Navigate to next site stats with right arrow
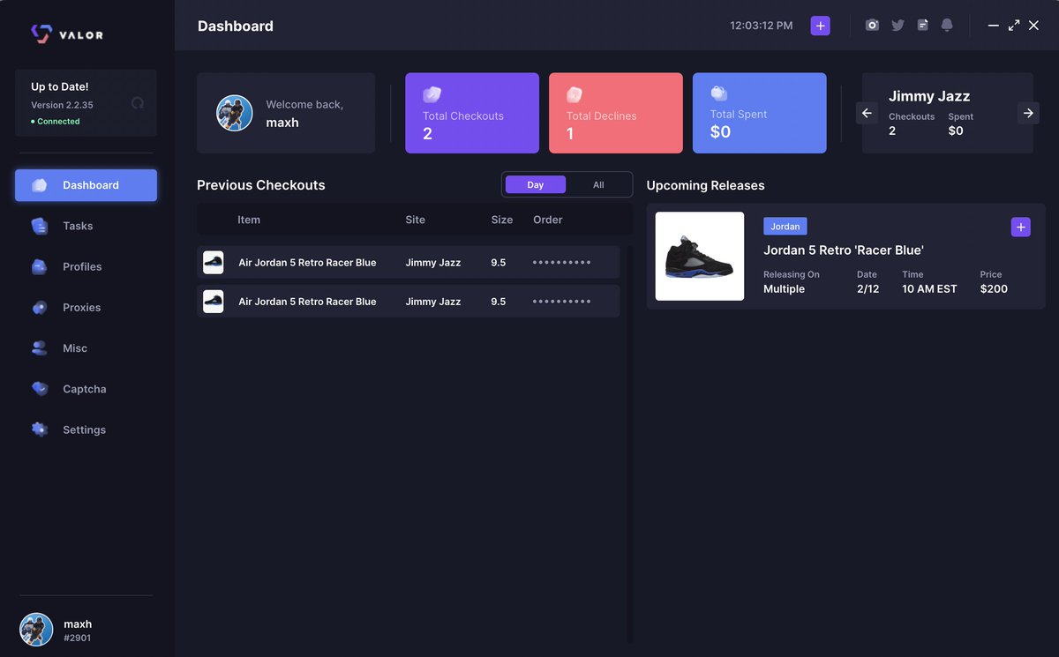This screenshot has width=1059, height=657. click(x=1028, y=113)
